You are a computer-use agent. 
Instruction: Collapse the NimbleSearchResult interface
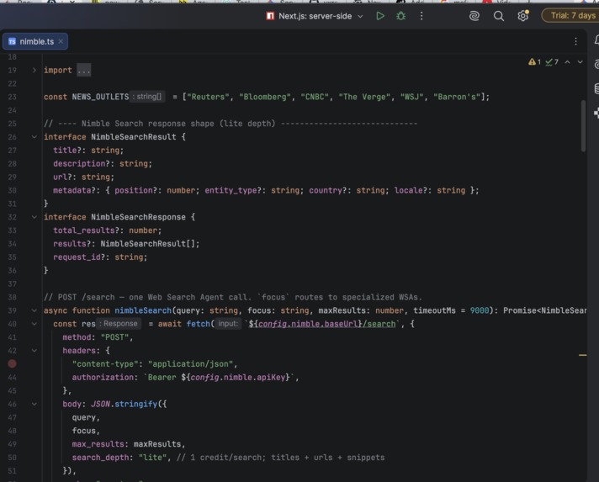[34, 137]
